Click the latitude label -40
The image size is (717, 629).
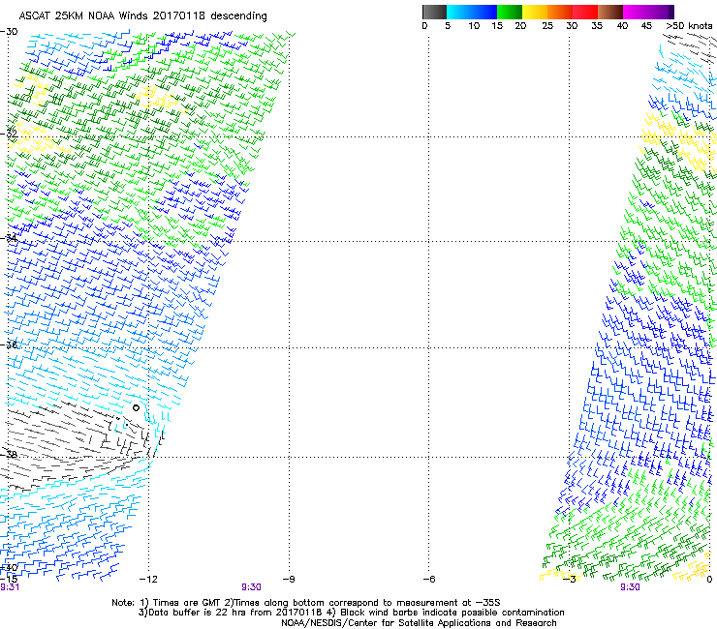click(9, 568)
